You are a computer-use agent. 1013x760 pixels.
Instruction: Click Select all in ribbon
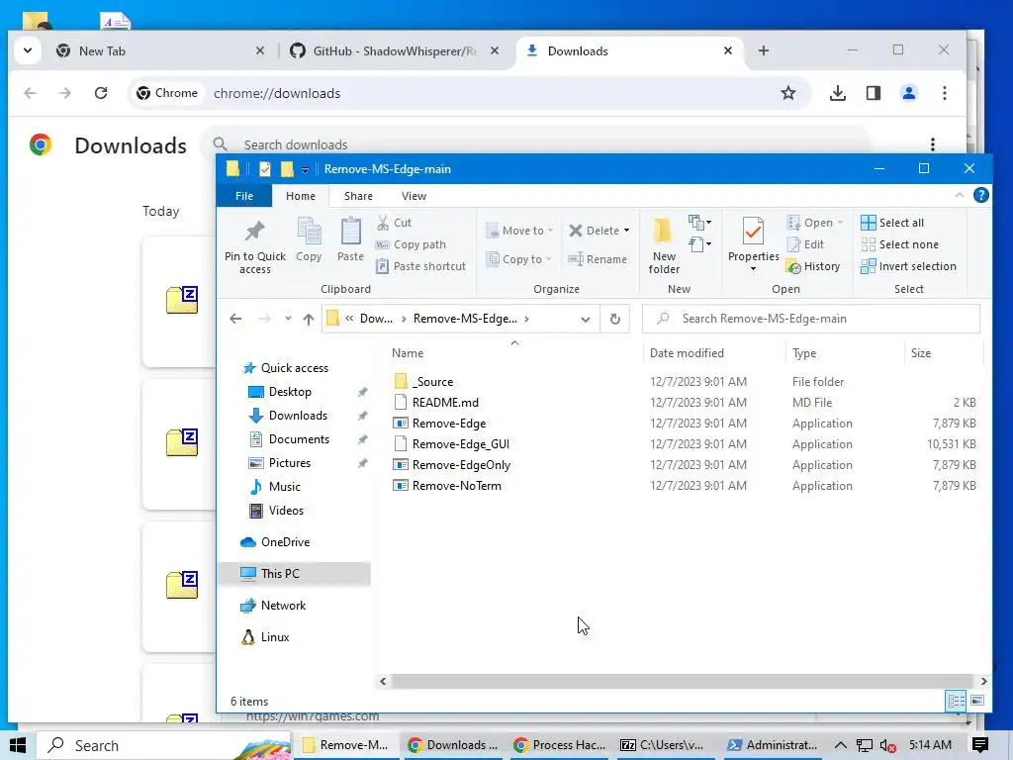[892, 223]
